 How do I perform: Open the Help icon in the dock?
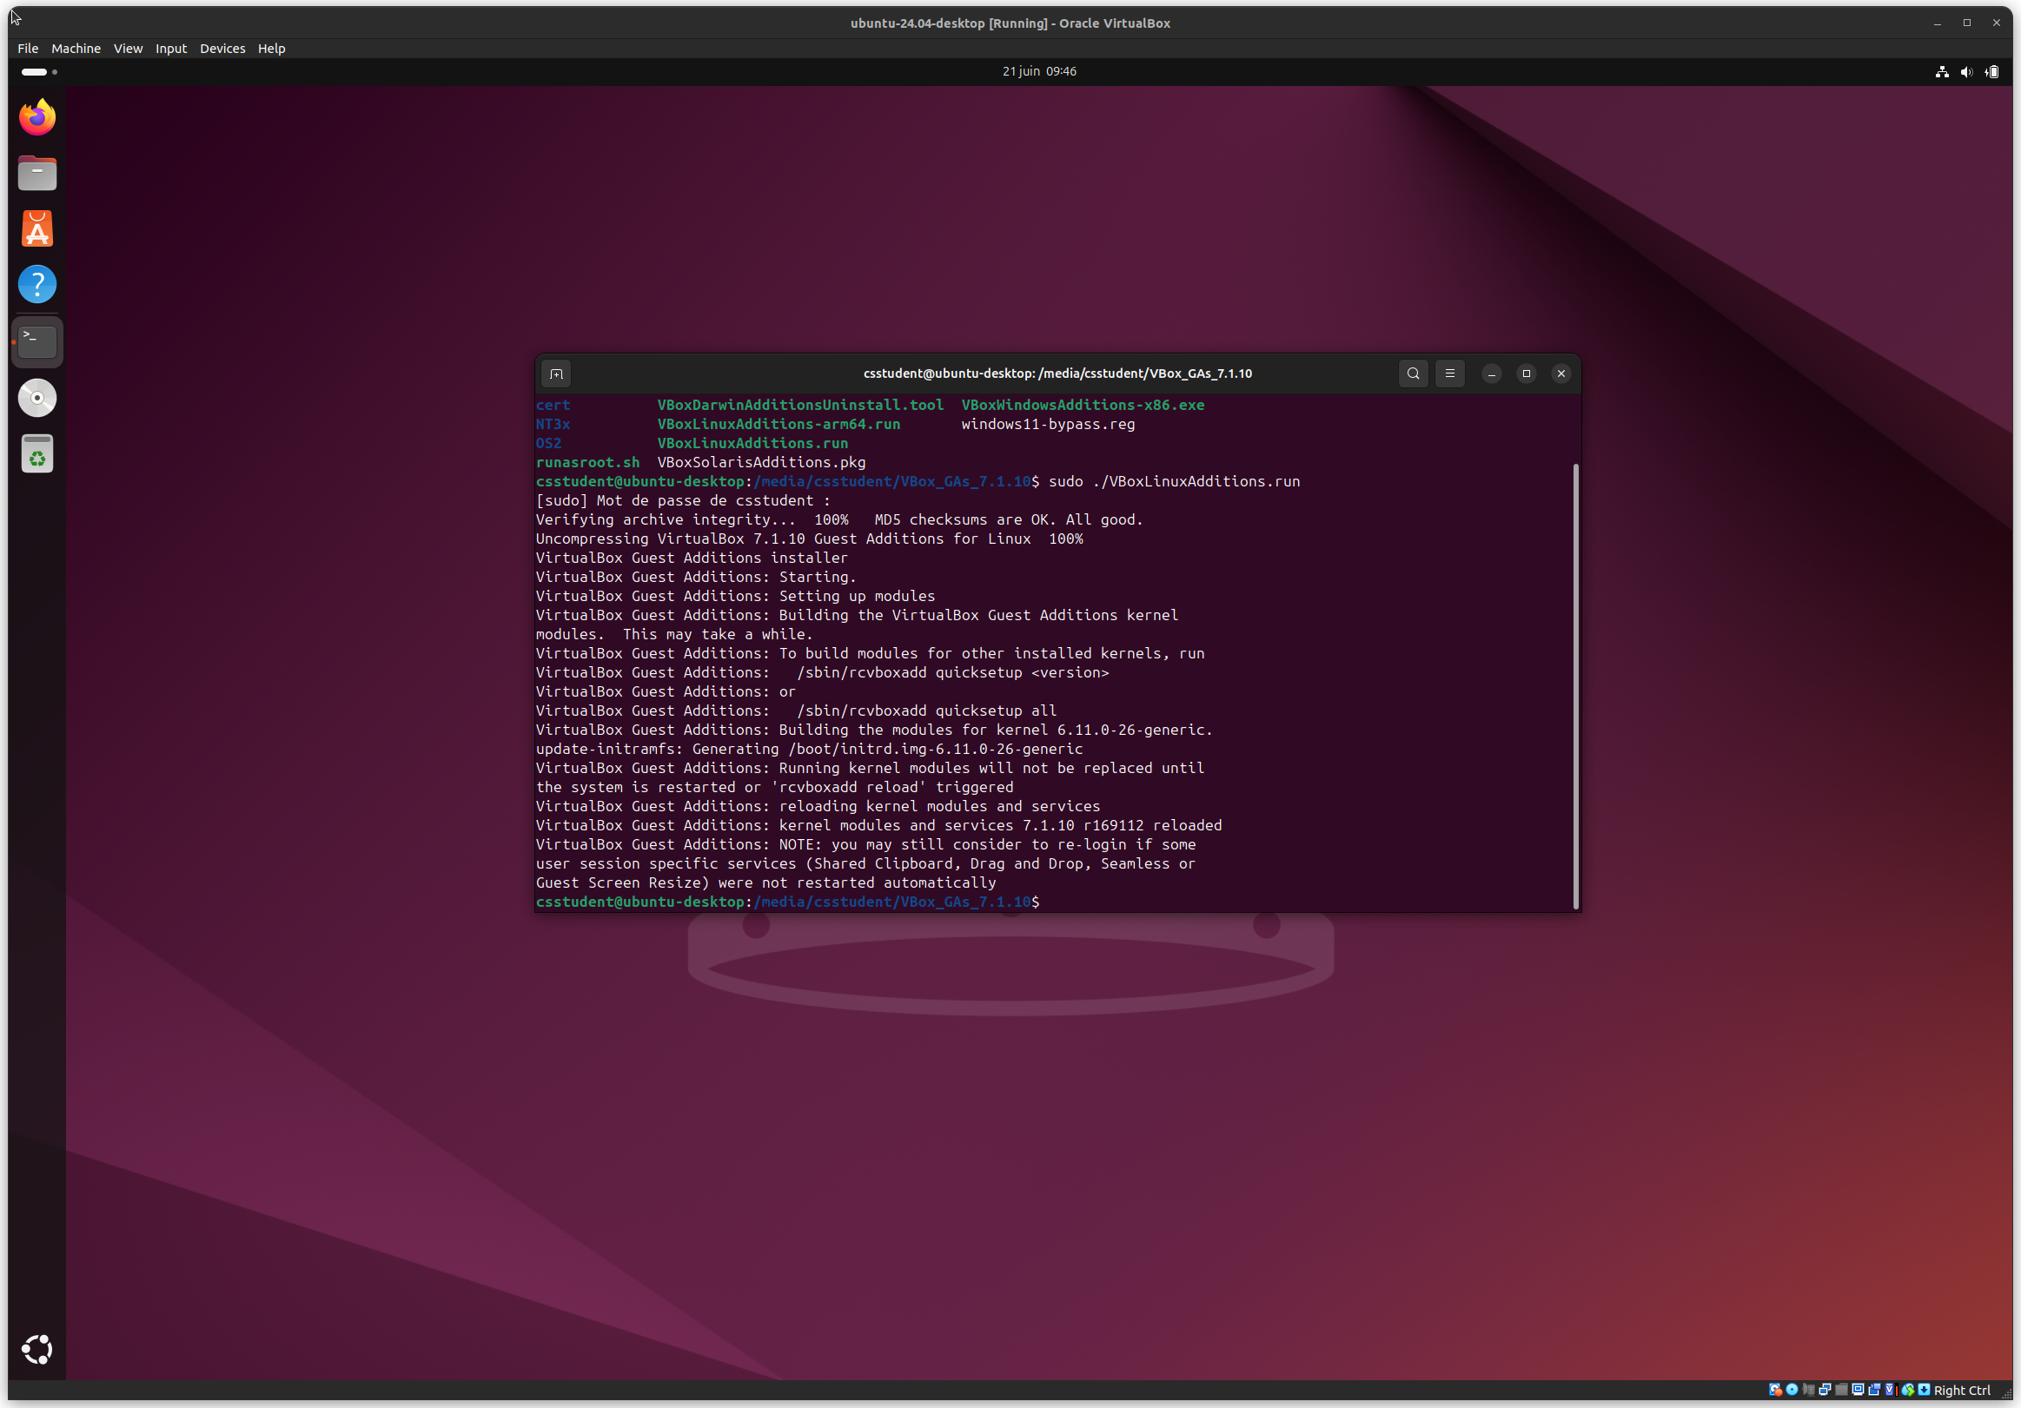37,284
